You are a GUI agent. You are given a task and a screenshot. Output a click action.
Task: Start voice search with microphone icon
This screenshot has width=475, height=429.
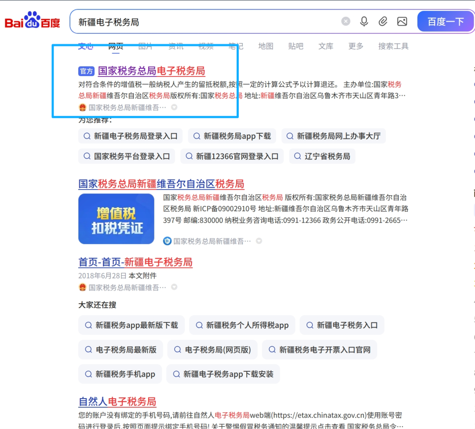click(x=364, y=22)
